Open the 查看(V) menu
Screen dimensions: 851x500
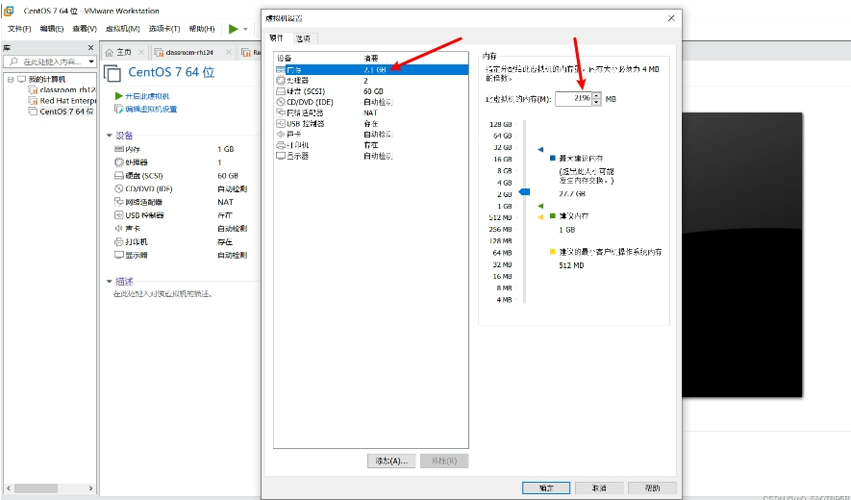coord(85,29)
